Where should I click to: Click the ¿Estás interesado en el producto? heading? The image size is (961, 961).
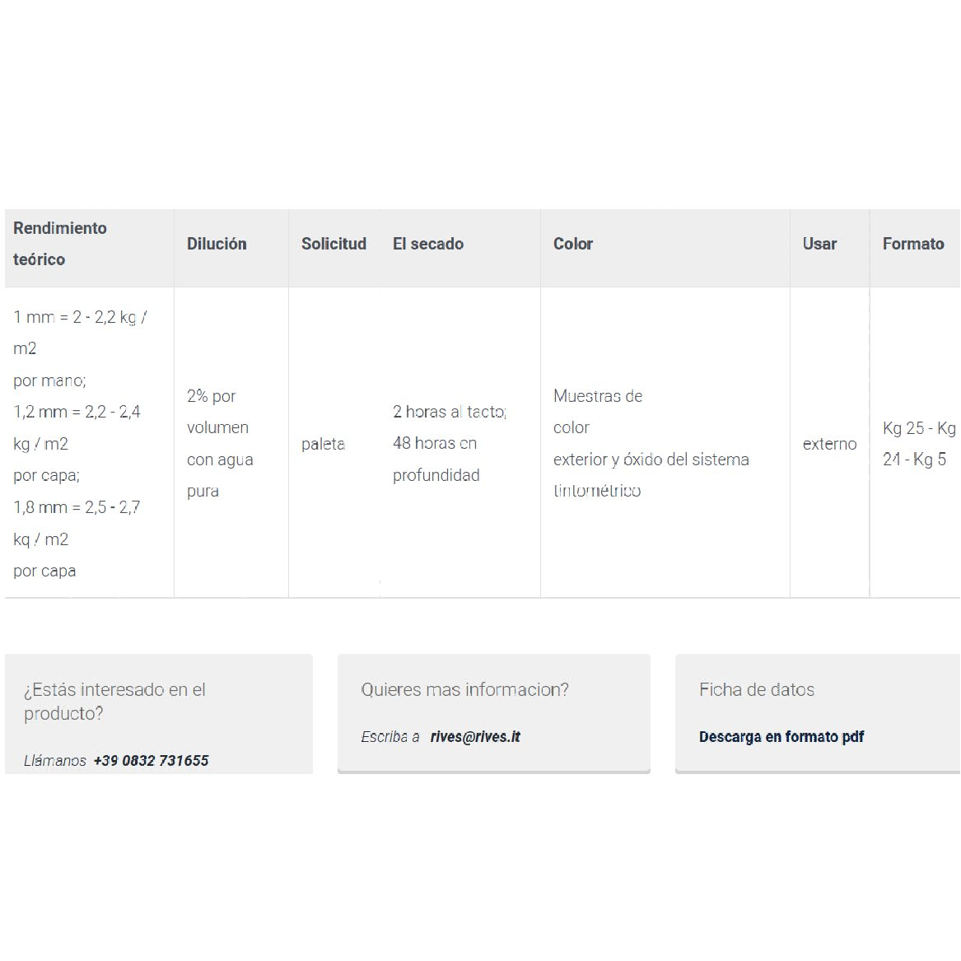pos(114,702)
